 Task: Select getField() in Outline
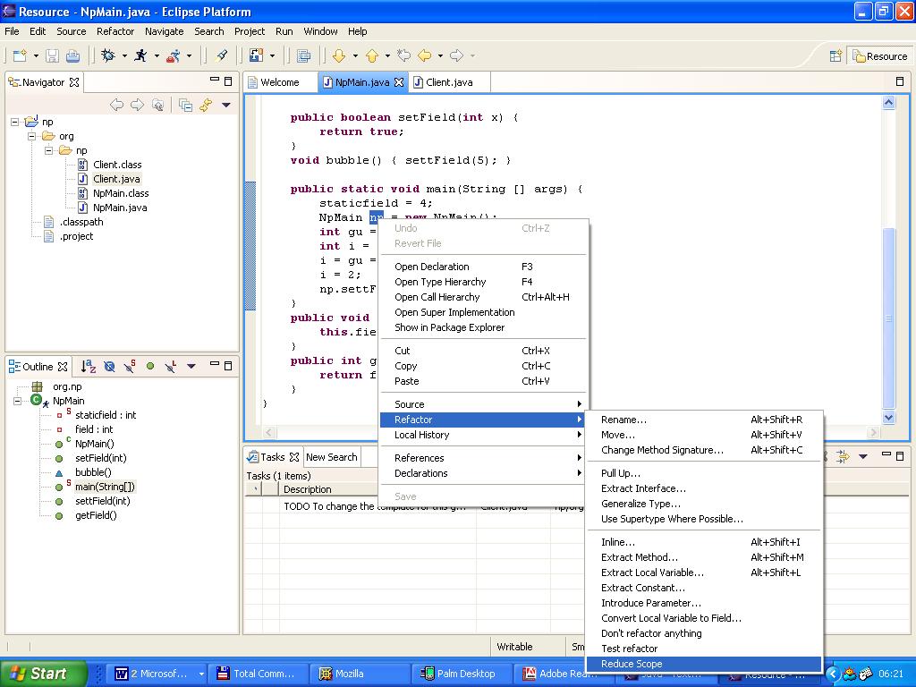(96, 515)
